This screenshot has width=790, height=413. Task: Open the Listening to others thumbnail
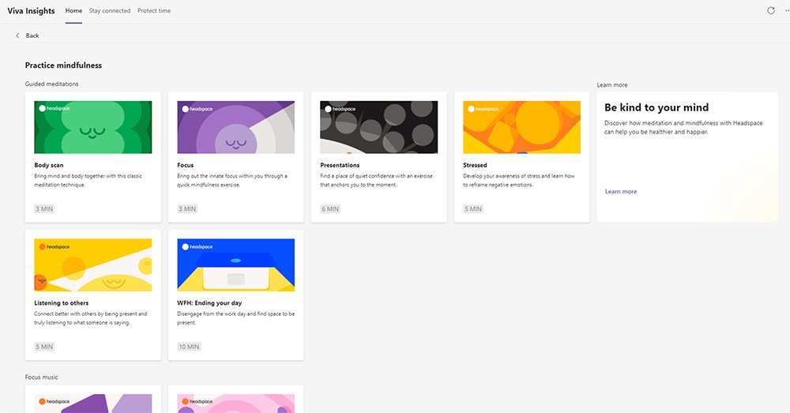pos(92,265)
